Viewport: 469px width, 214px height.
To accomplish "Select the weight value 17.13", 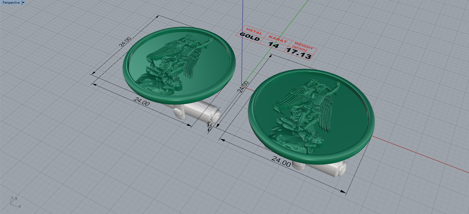I will coord(299,53).
